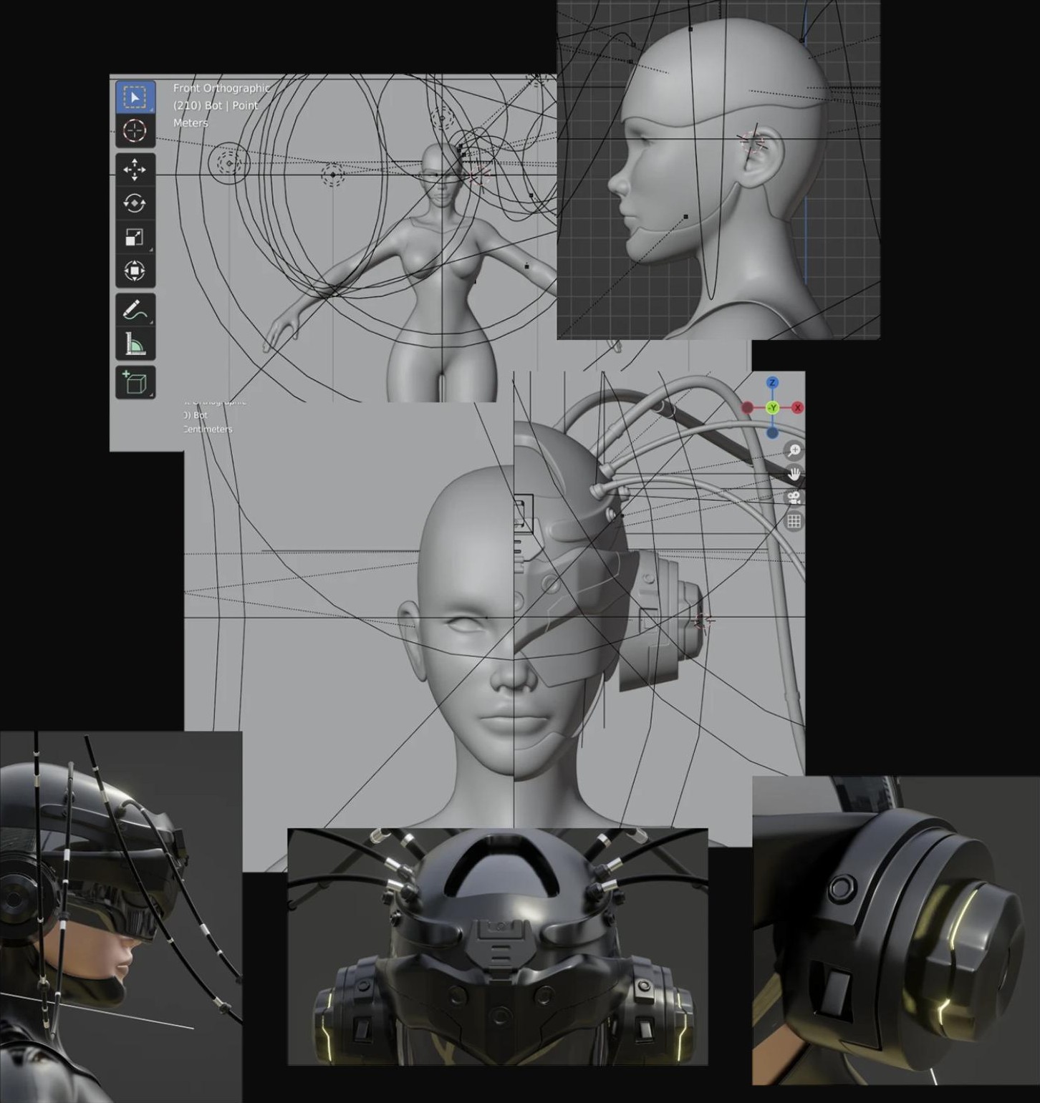Click the '(210) Bot | Point' label
1040x1103 pixels.
pyautogui.click(x=216, y=105)
